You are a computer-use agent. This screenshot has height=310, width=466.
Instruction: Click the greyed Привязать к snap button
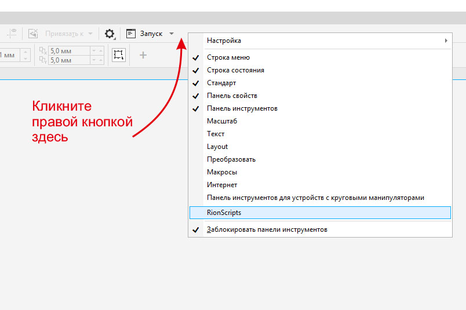point(64,34)
